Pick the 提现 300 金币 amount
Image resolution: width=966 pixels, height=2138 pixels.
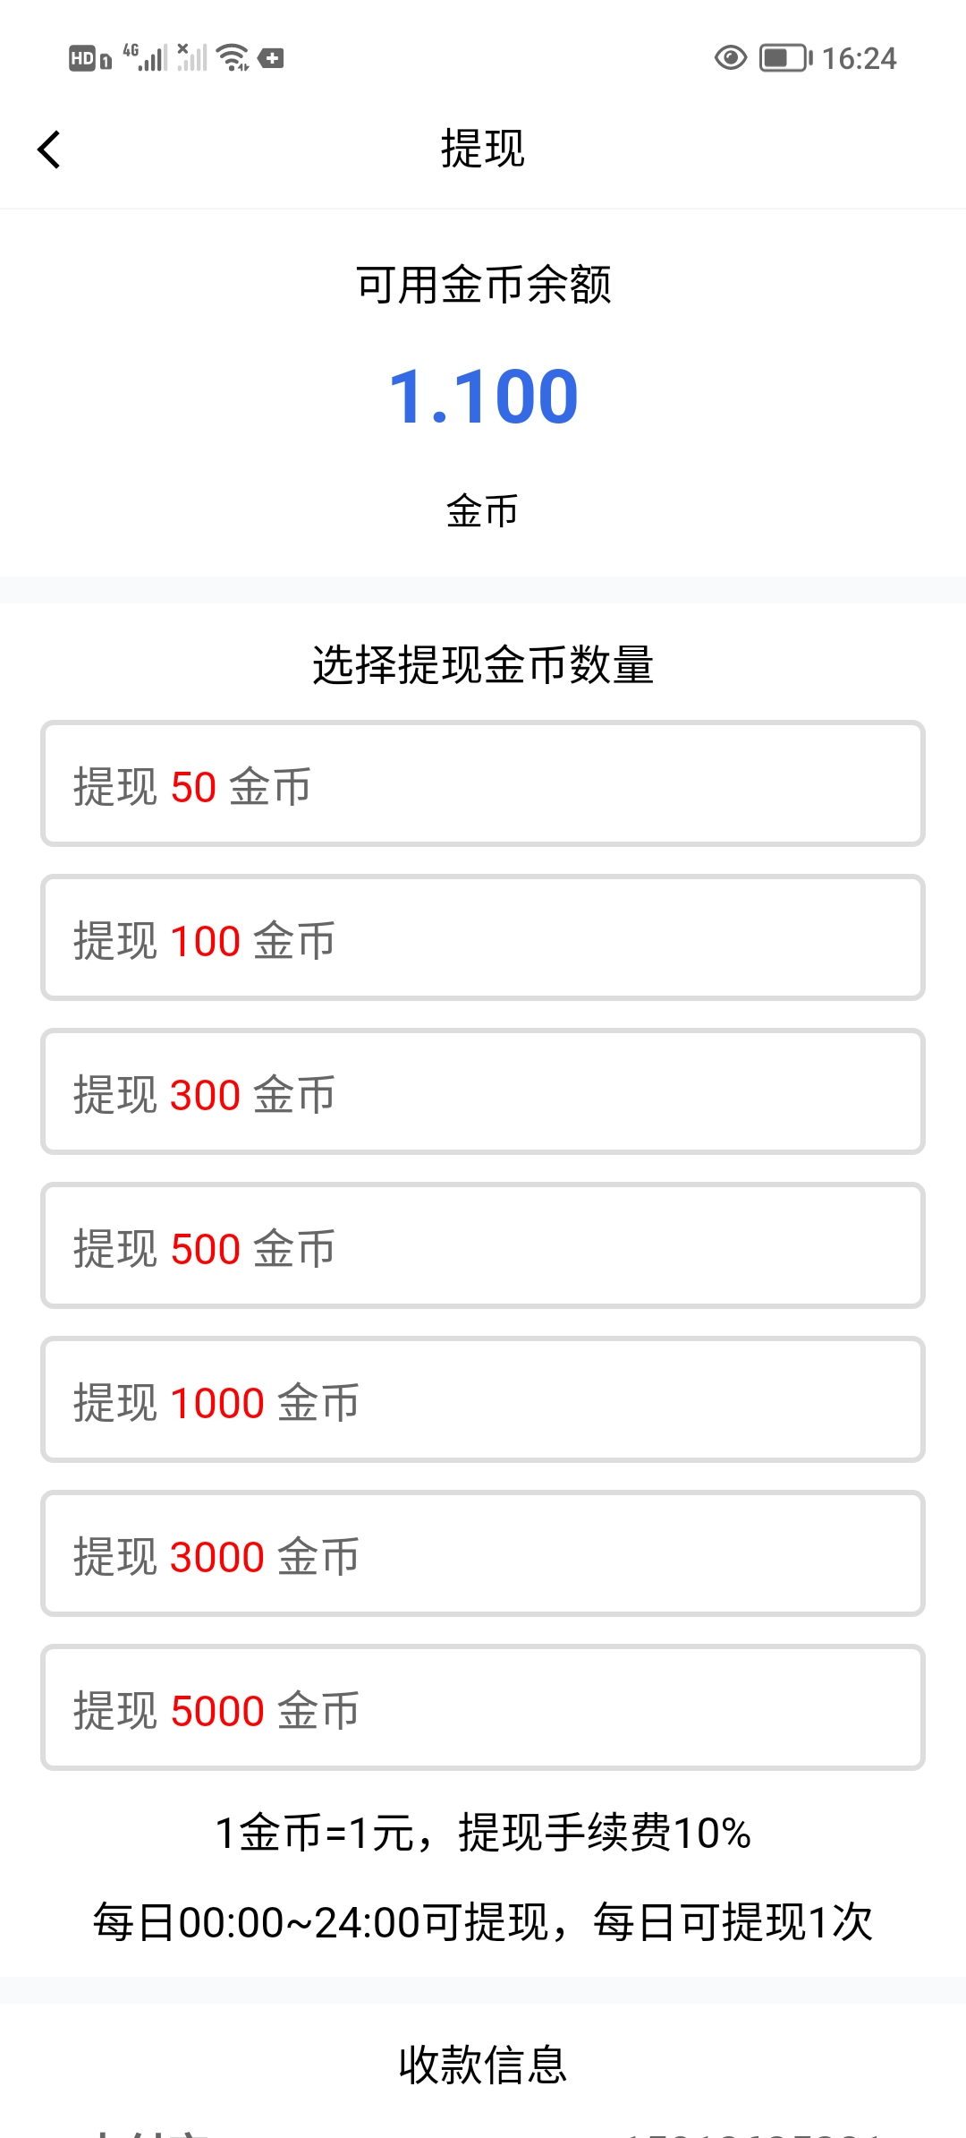483,1092
